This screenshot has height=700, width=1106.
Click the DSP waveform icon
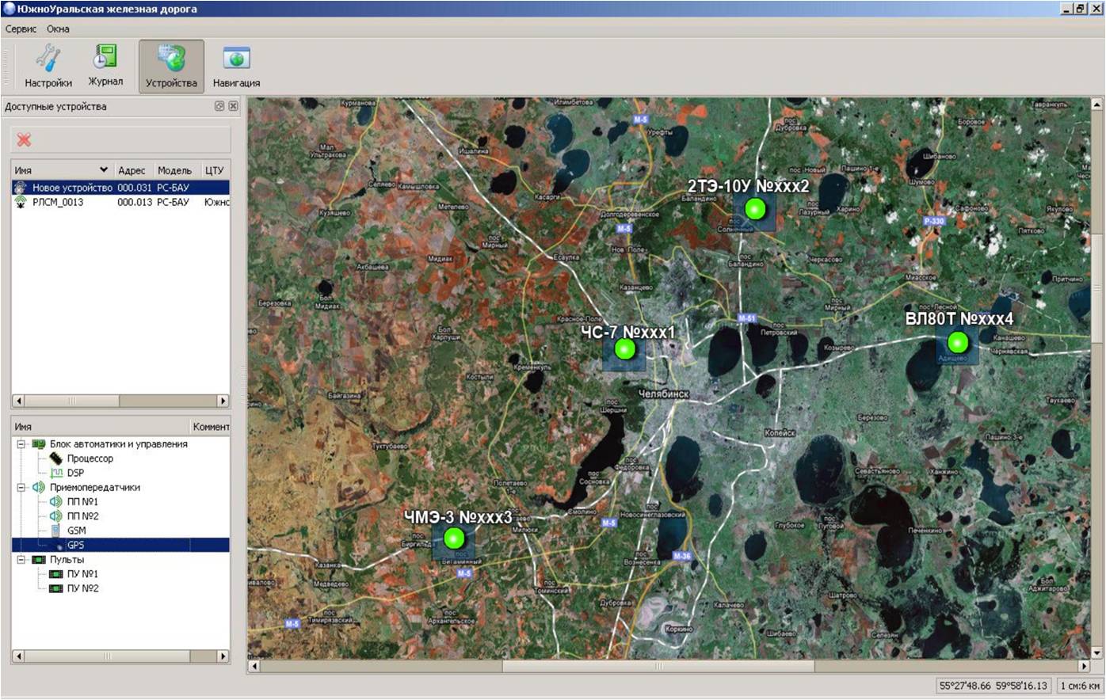[x=55, y=473]
